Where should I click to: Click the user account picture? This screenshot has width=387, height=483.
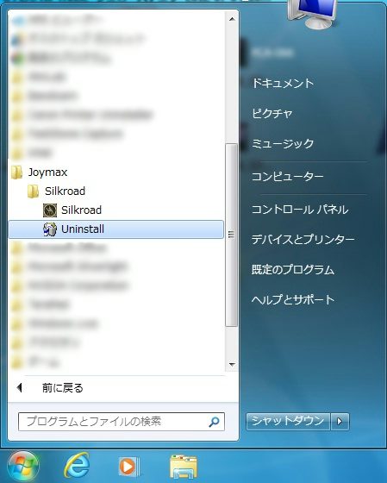[x=312, y=14]
